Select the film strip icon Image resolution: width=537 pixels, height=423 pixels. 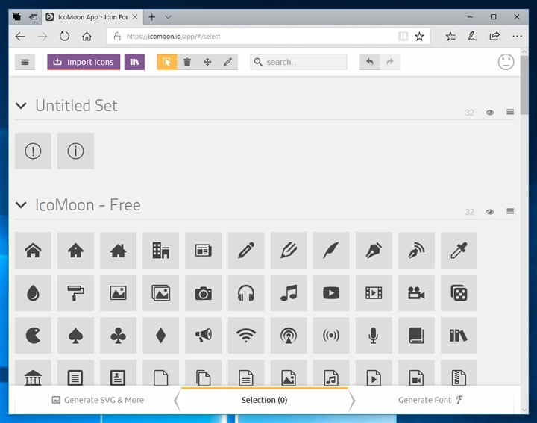coord(374,293)
